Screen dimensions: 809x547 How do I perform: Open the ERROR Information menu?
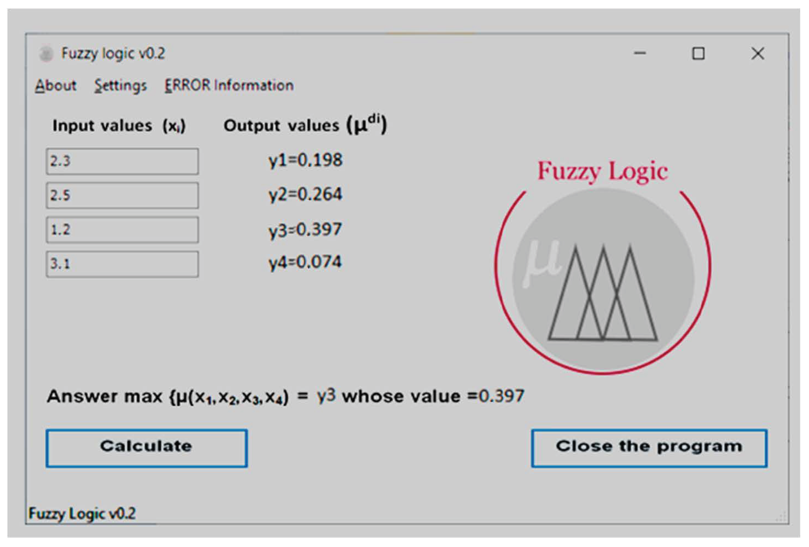coord(229,86)
